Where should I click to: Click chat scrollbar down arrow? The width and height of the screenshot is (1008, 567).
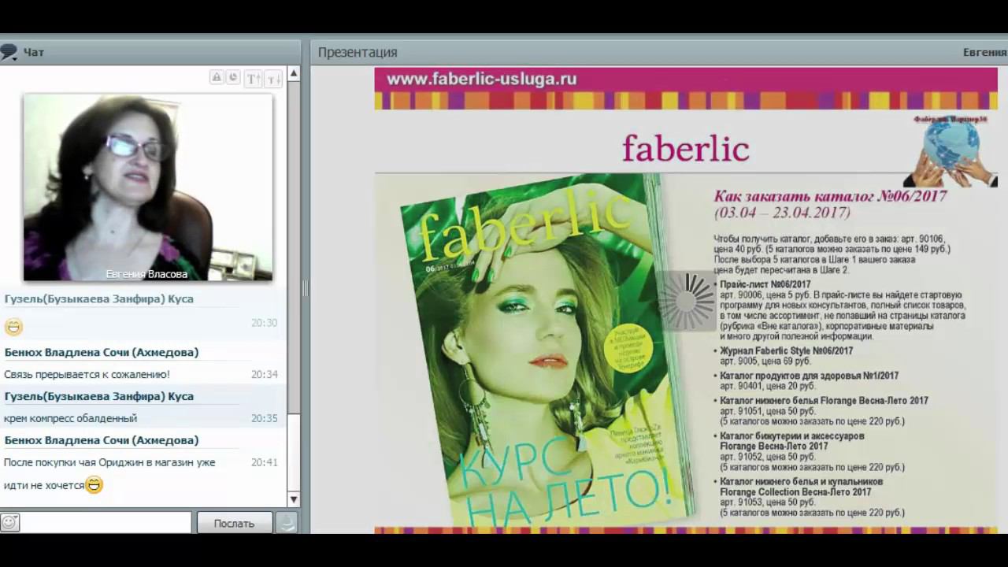(x=294, y=499)
